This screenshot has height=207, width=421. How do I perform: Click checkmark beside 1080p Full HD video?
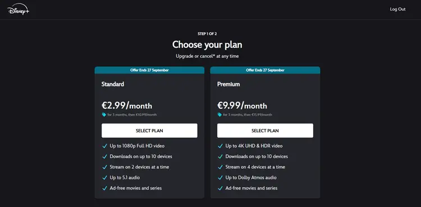(104, 146)
